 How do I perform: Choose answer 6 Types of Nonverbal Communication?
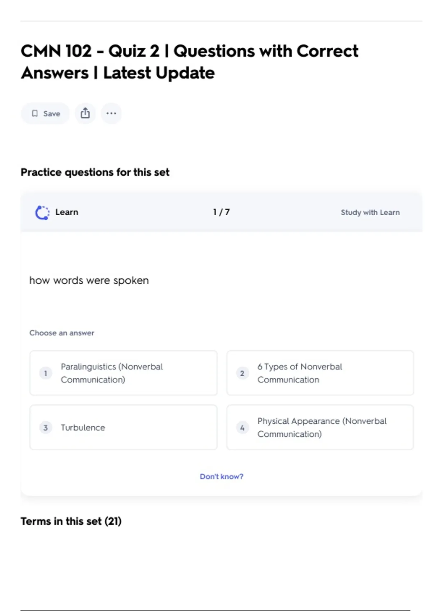(320, 373)
